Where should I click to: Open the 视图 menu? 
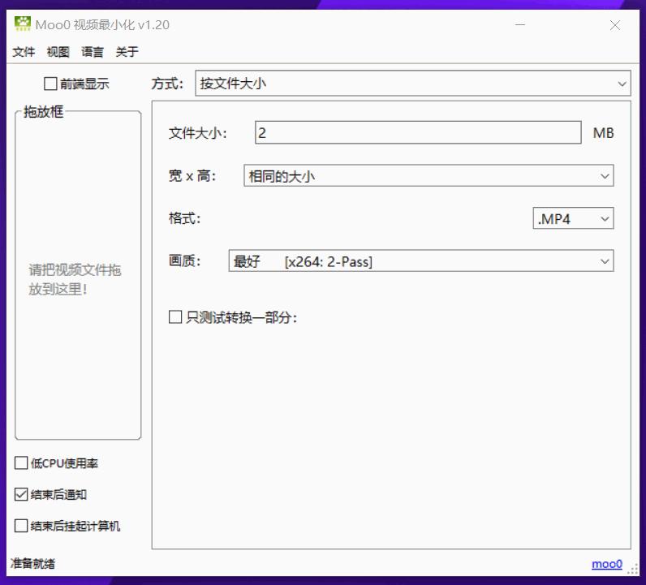click(58, 52)
